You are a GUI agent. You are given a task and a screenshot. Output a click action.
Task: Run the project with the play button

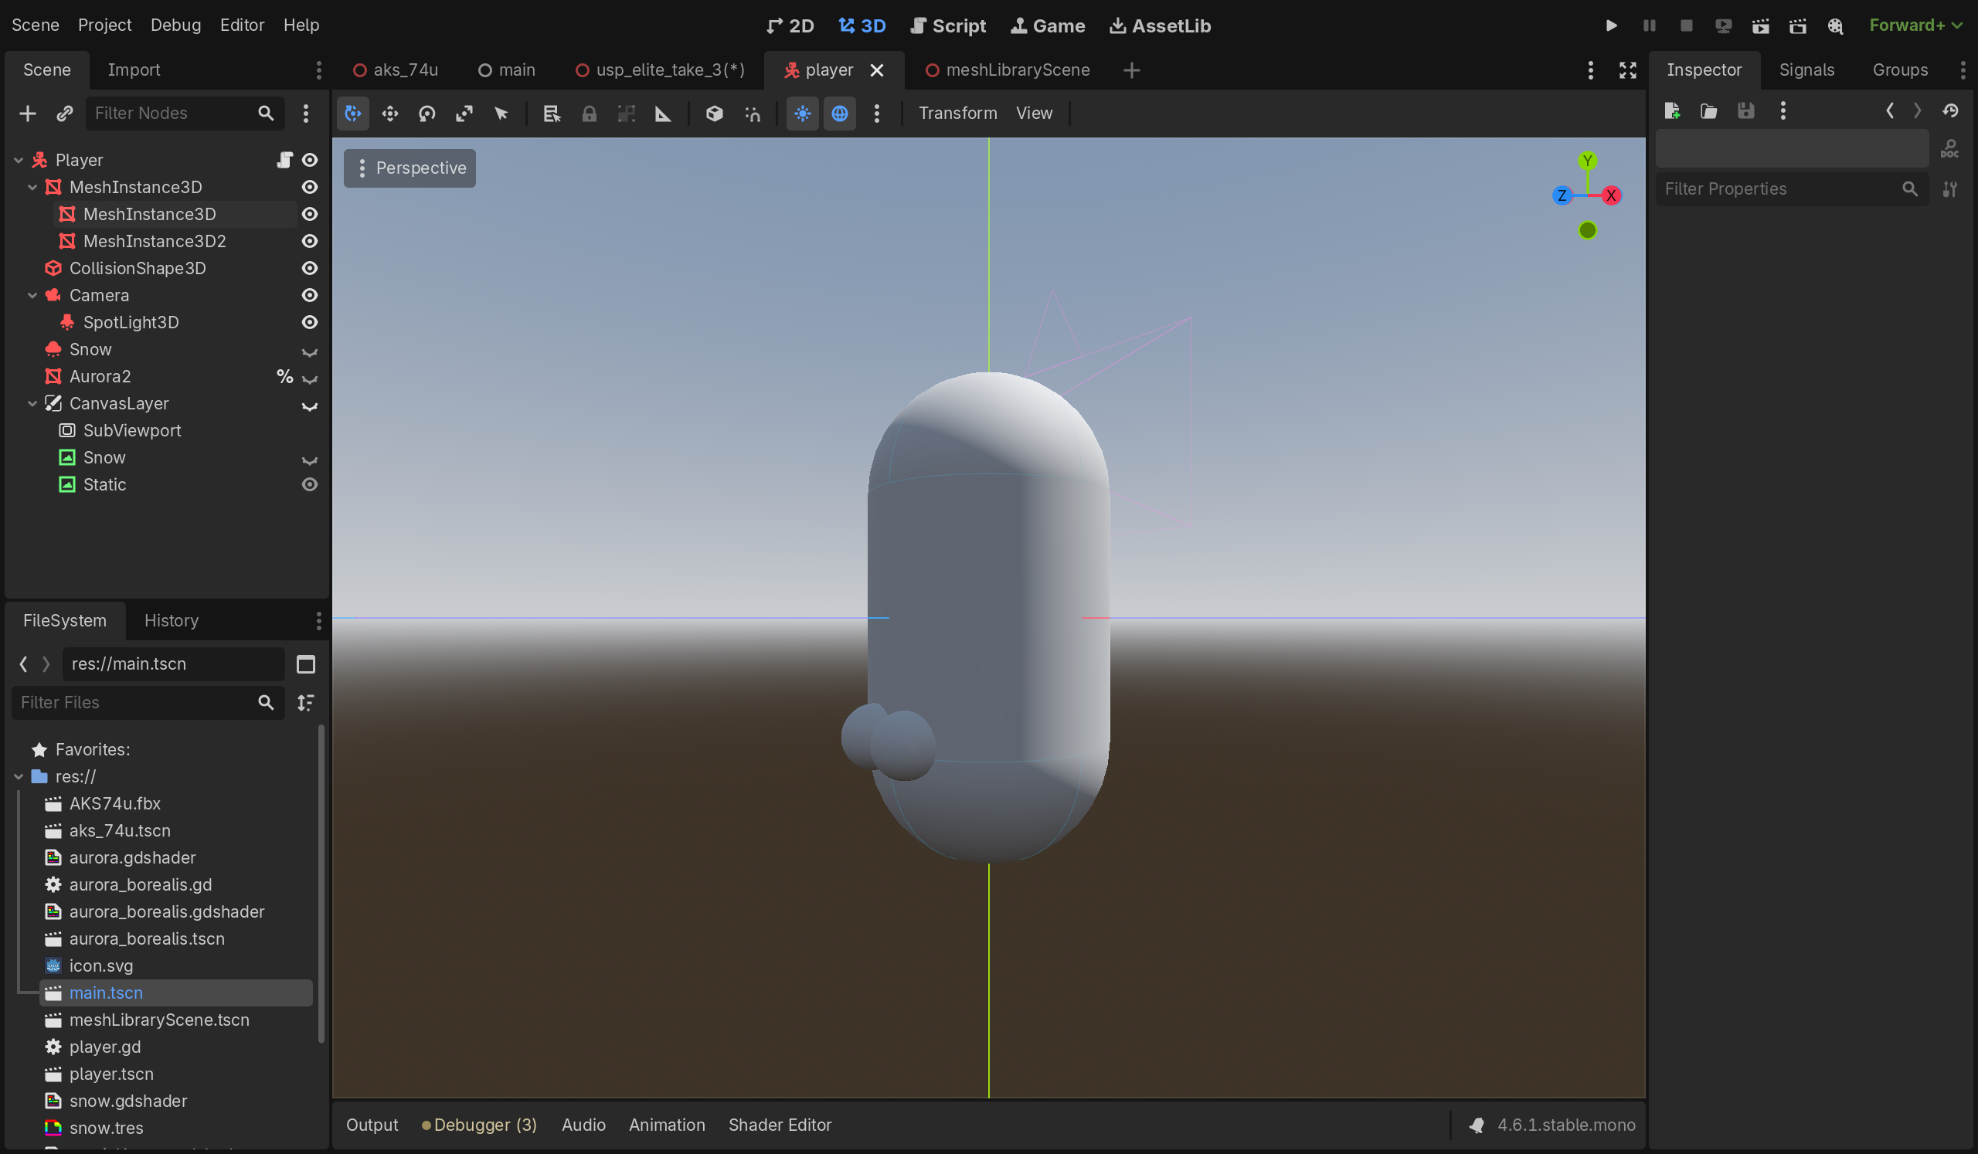point(1611,25)
